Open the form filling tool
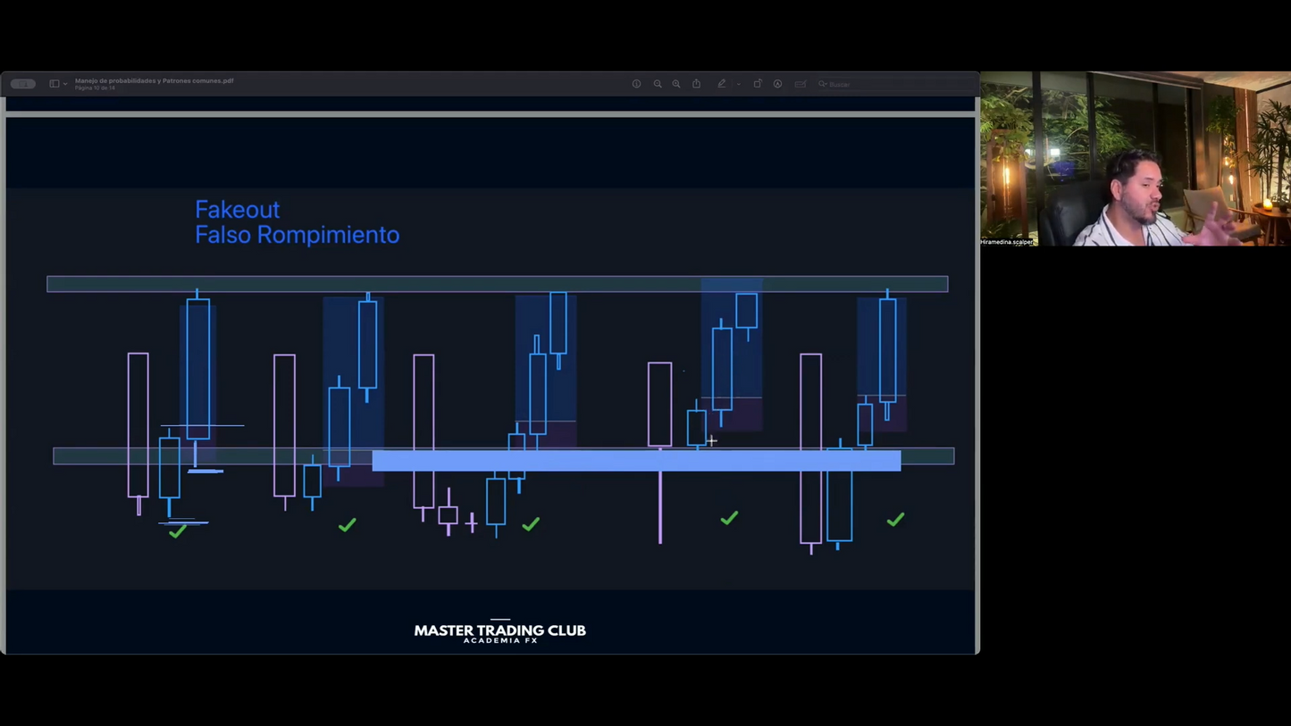The width and height of the screenshot is (1291, 726). click(x=801, y=84)
